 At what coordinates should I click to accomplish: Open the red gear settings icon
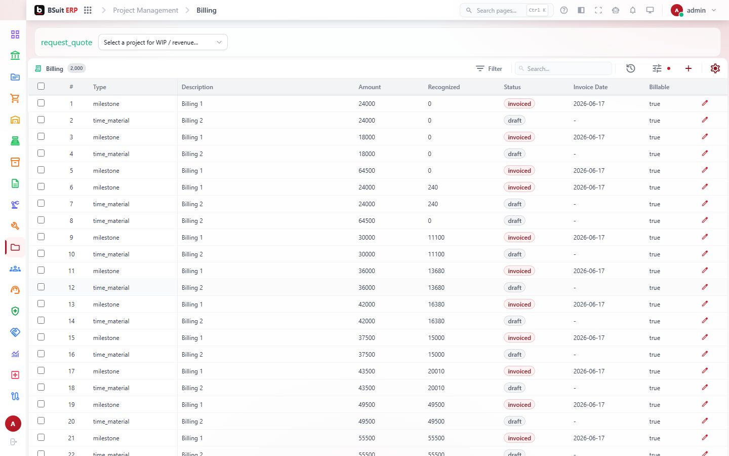click(x=715, y=68)
